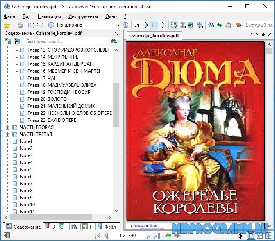Select Глава 13. СТО ЛУИДОРОВ КОРОЛЕВЫ
This screenshot has width=275, height=241.
(68, 50)
